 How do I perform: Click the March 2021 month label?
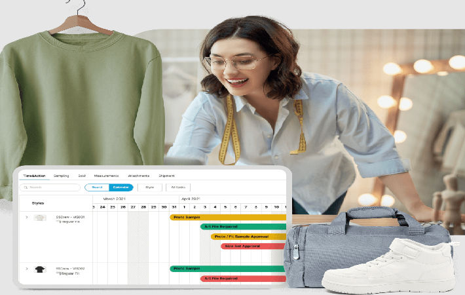[114, 199]
